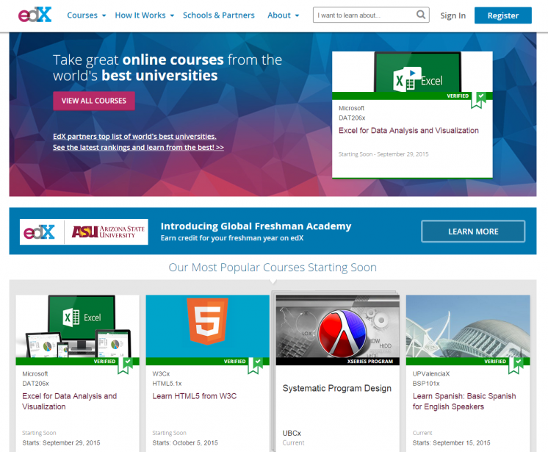Click the View All Courses button
The width and height of the screenshot is (548, 452).
click(x=94, y=101)
